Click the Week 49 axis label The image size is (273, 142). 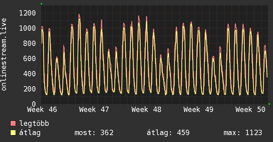[198, 110]
